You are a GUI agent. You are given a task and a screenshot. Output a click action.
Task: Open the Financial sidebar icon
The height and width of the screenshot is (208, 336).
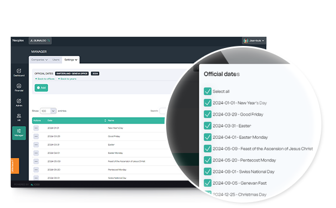19,88
